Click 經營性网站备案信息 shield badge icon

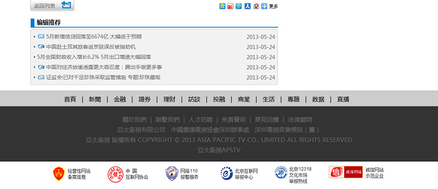click(59, 173)
